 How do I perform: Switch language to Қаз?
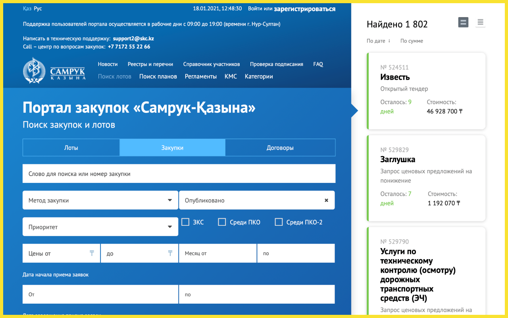[27, 8]
